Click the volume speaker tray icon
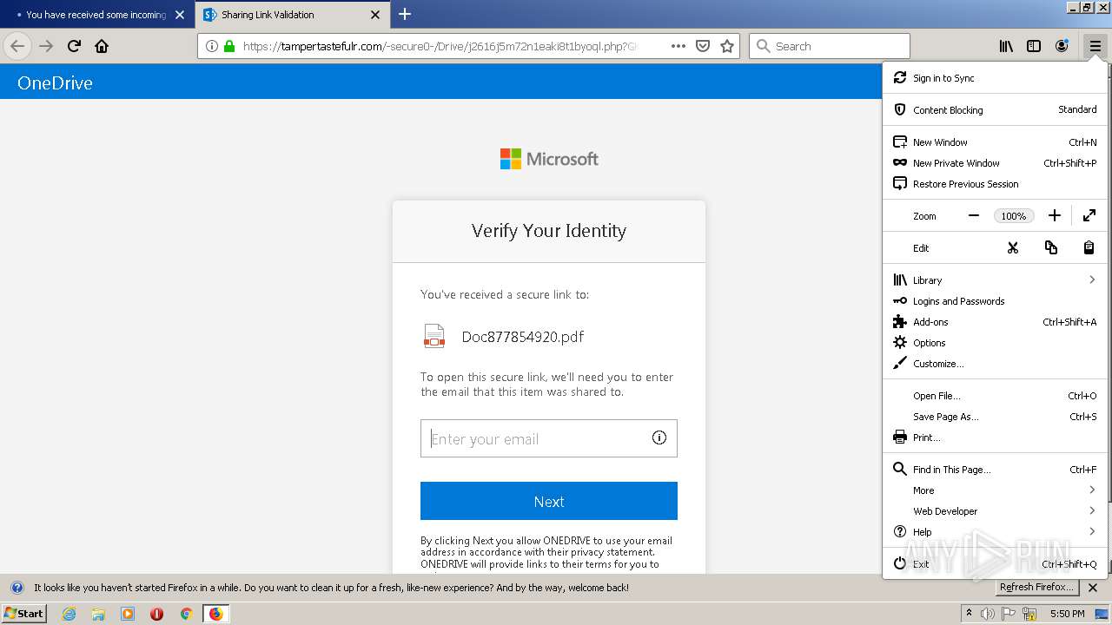The image size is (1112, 625). pyautogui.click(x=987, y=614)
